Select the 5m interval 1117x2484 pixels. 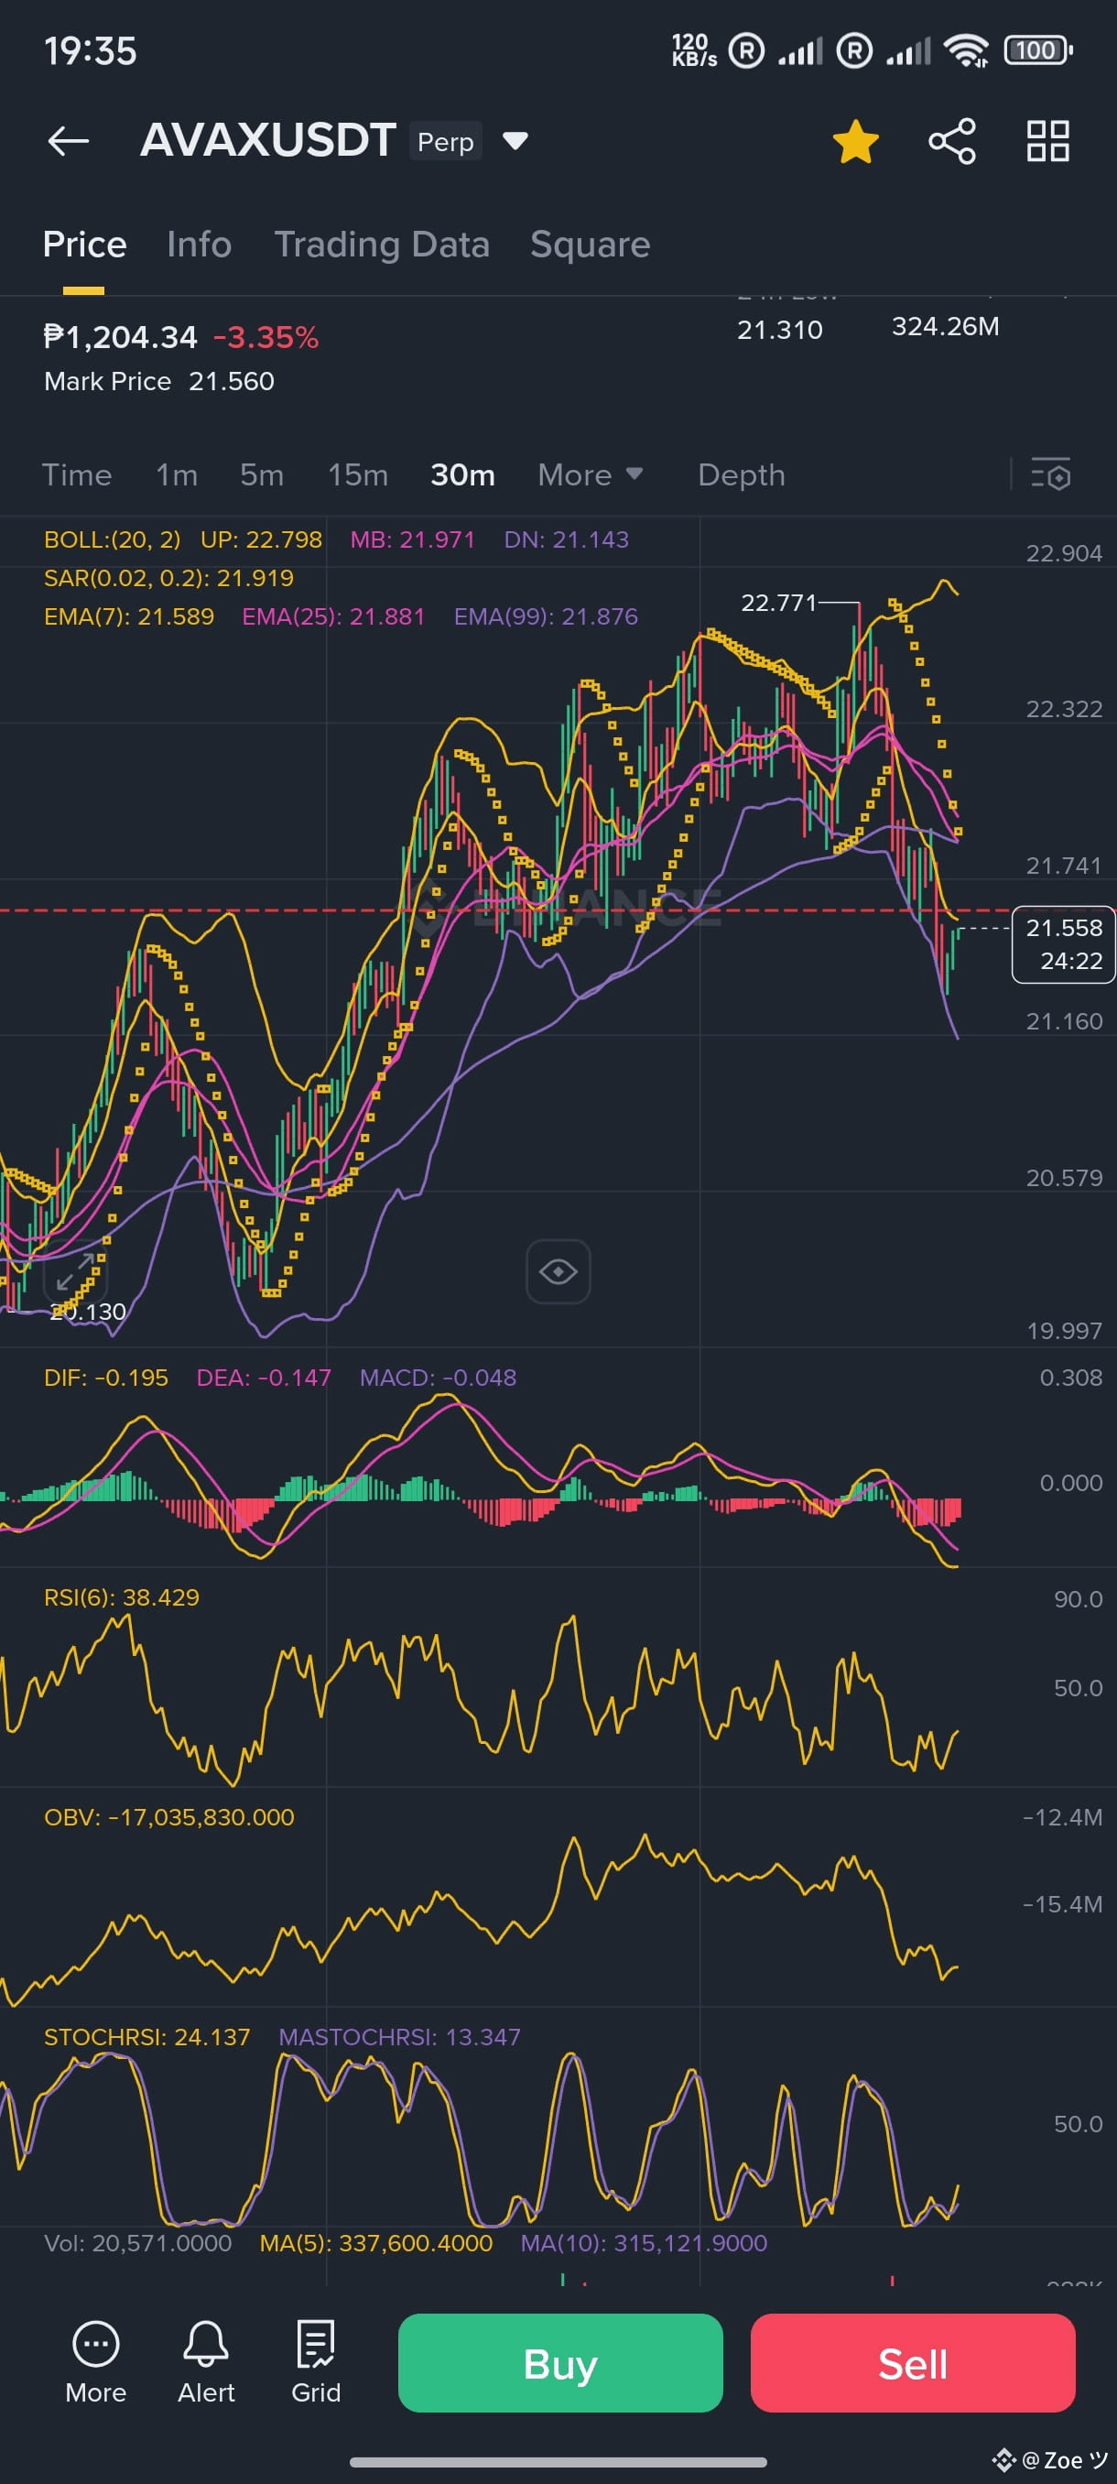tap(261, 475)
